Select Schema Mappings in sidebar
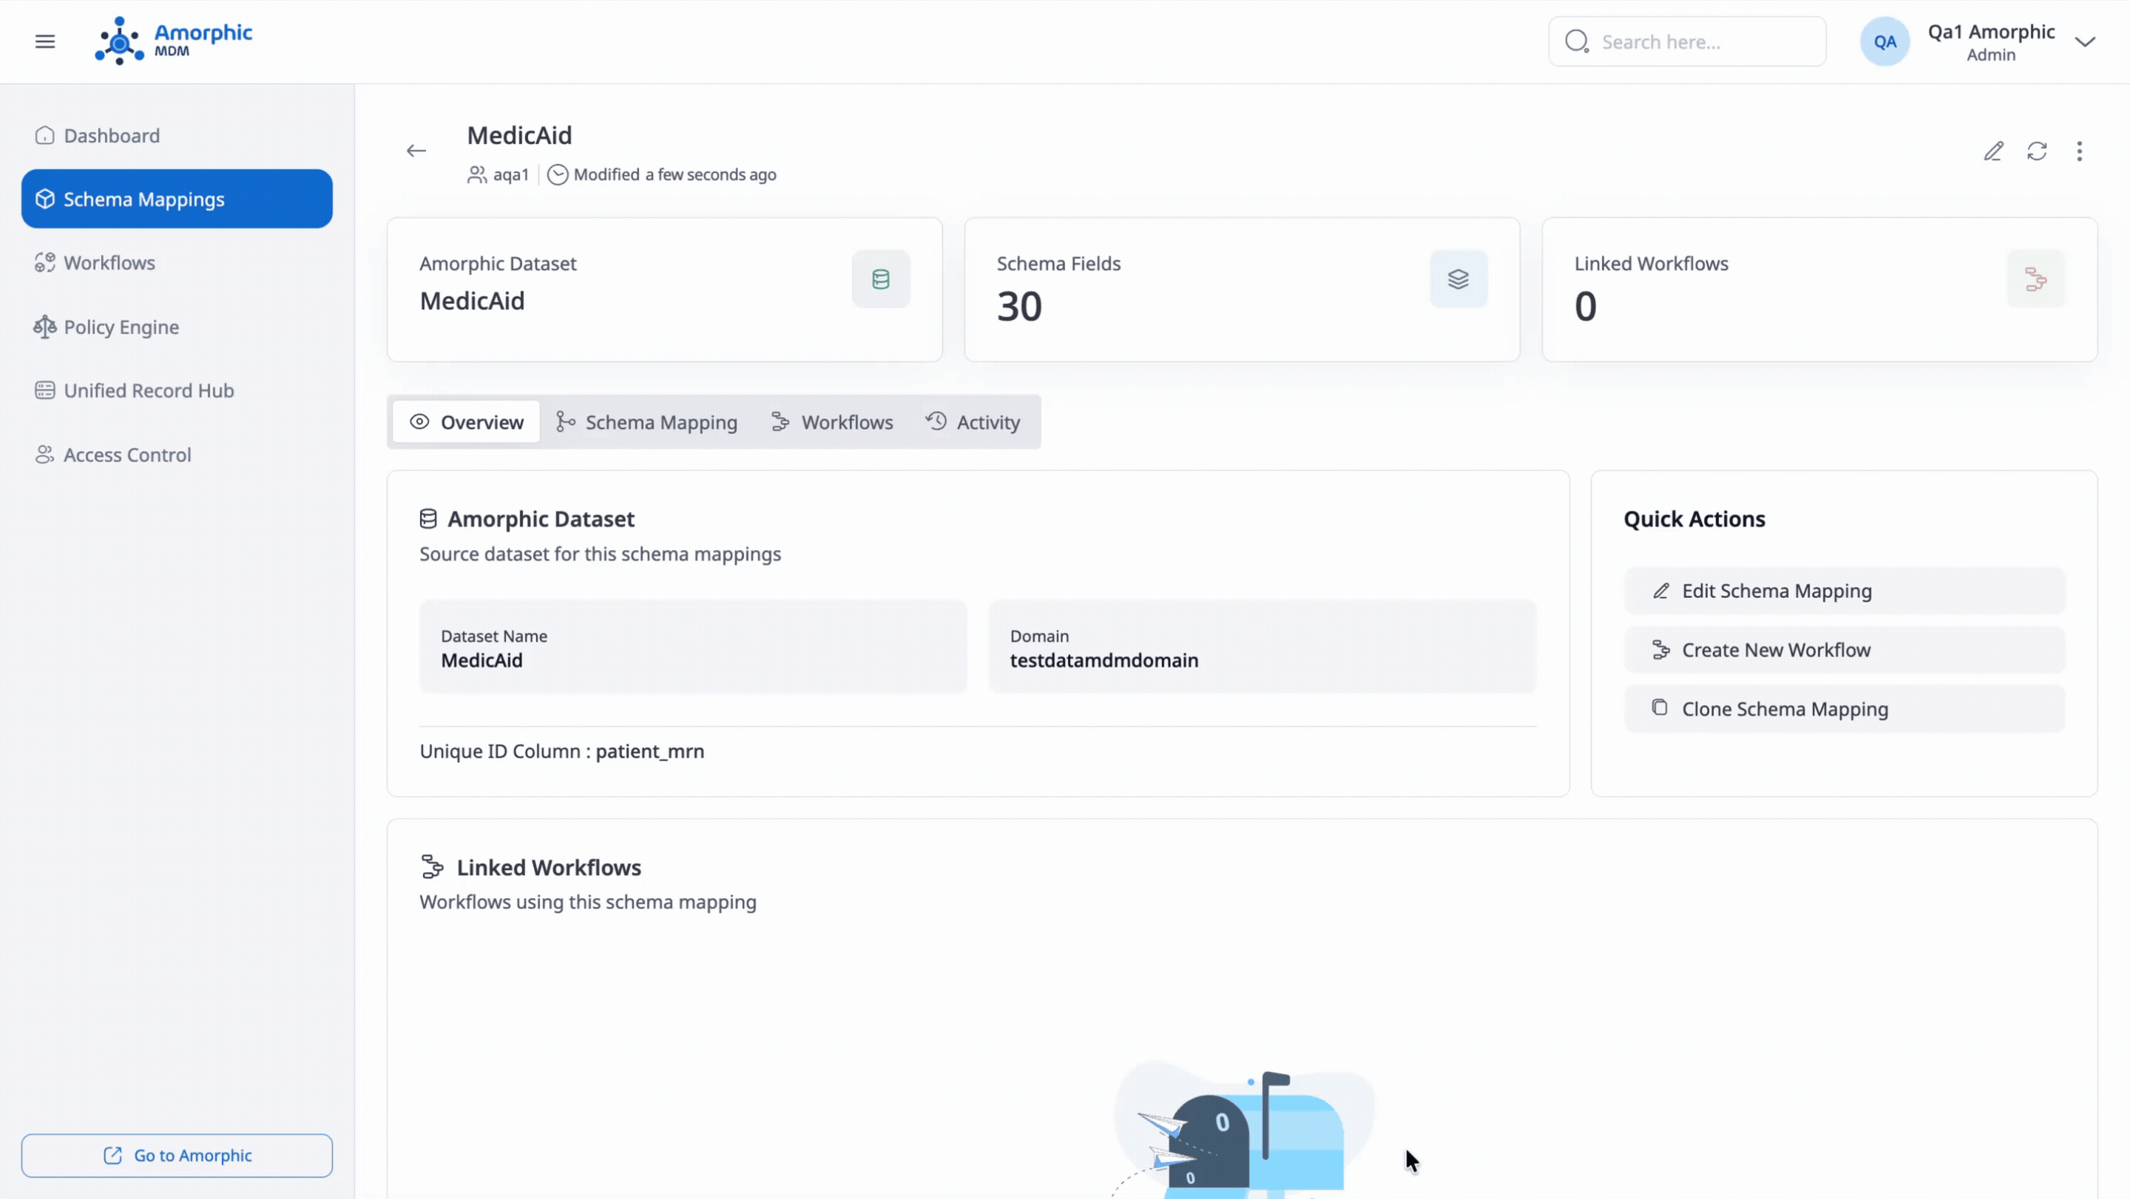 coord(177,199)
